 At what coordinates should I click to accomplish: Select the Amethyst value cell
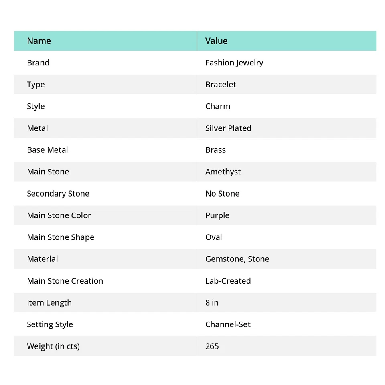pyautogui.click(x=223, y=172)
